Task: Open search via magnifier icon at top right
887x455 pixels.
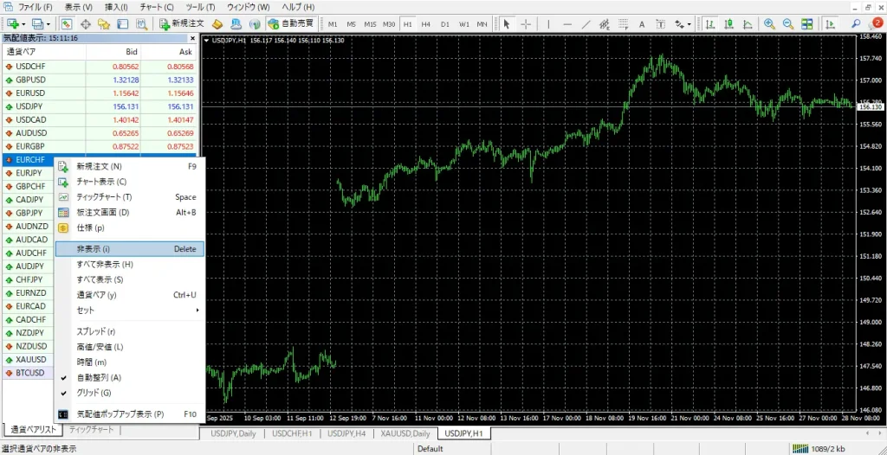Action: [x=857, y=23]
